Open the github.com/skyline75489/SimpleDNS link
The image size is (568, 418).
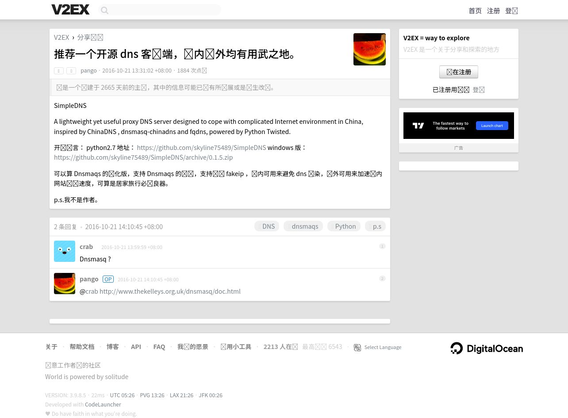[201, 147]
